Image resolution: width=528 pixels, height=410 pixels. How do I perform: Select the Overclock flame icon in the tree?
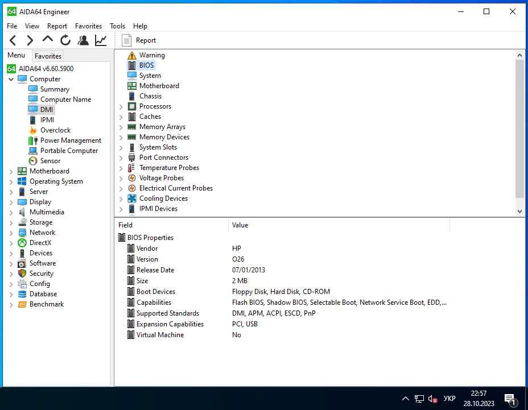tap(33, 130)
